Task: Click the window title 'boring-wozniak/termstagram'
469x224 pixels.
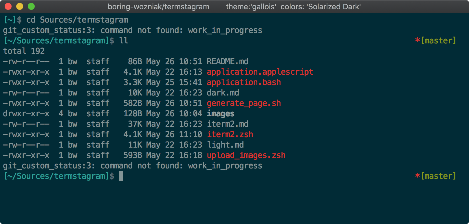Action: pos(158,7)
